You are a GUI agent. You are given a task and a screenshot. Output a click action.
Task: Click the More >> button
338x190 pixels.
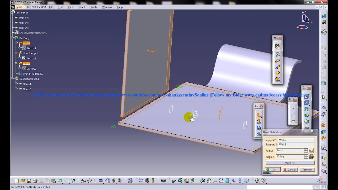tap(290, 163)
